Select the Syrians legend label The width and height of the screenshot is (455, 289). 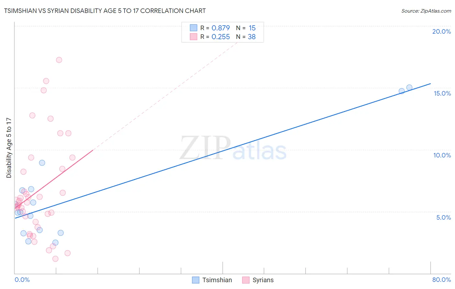pyautogui.click(x=263, y=280)
